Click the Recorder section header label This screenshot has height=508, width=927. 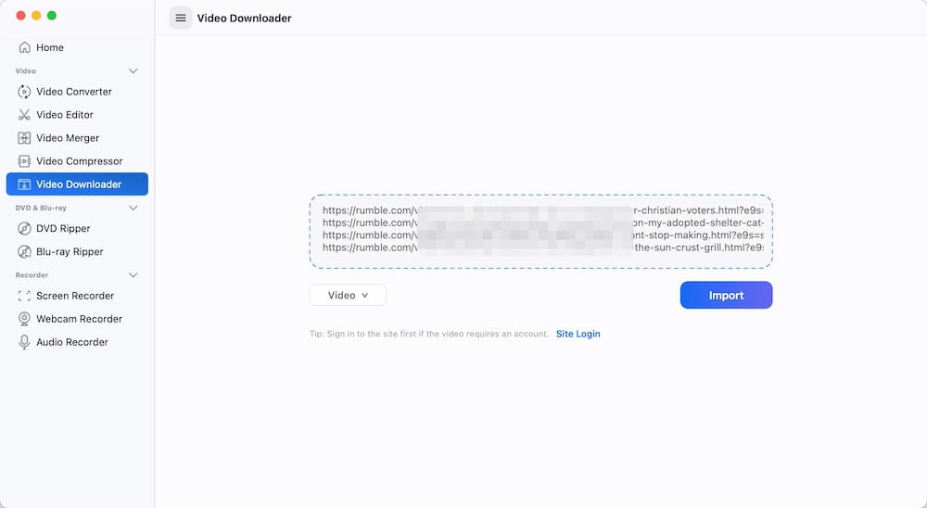(x=32, y=275)
